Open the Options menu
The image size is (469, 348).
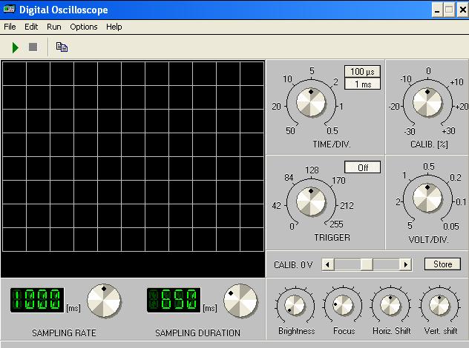[84, 27]
